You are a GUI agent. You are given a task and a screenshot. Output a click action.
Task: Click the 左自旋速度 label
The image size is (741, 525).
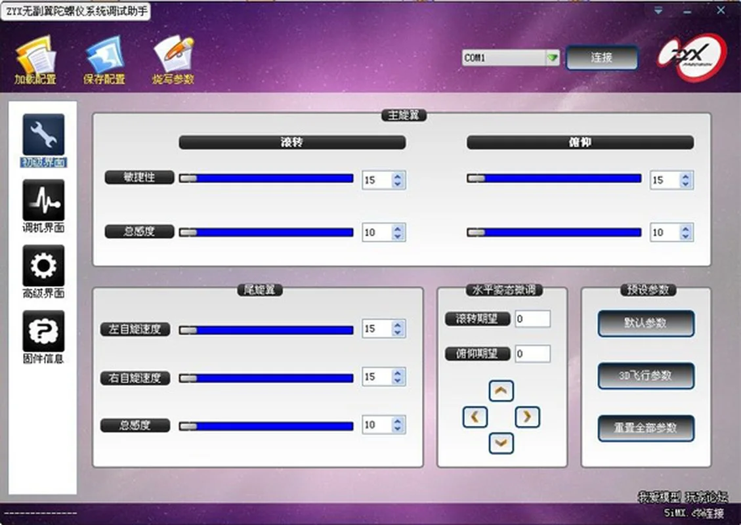point(135,329)
